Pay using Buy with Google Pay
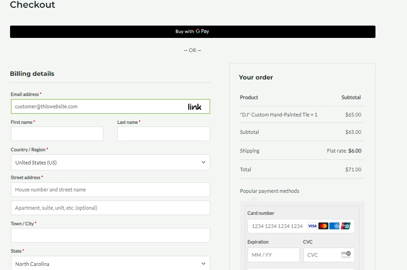The height and width of the screenshot is (270, 407). tap(192, 32)
